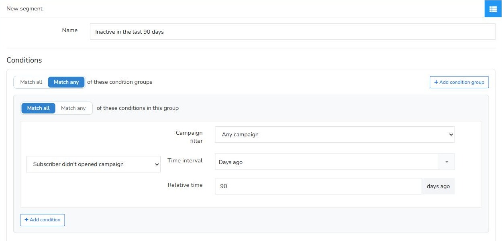
Task: Click Add condition group button
Action: click(459, 82)
